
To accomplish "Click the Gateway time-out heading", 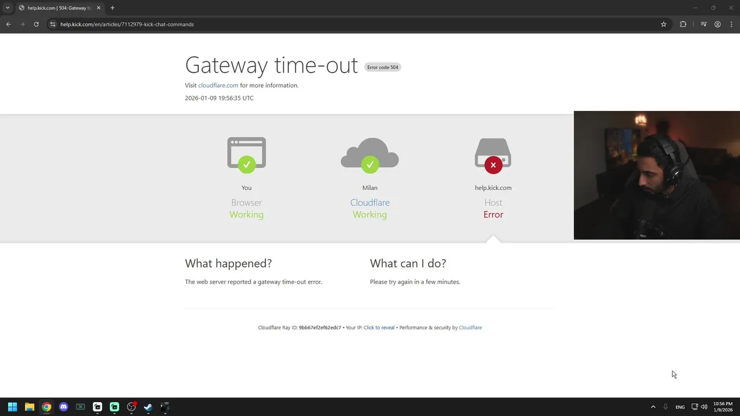I will tap(271, 65).
